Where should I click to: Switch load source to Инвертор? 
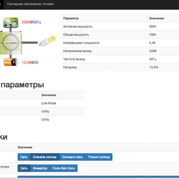(x=40, y=168)
